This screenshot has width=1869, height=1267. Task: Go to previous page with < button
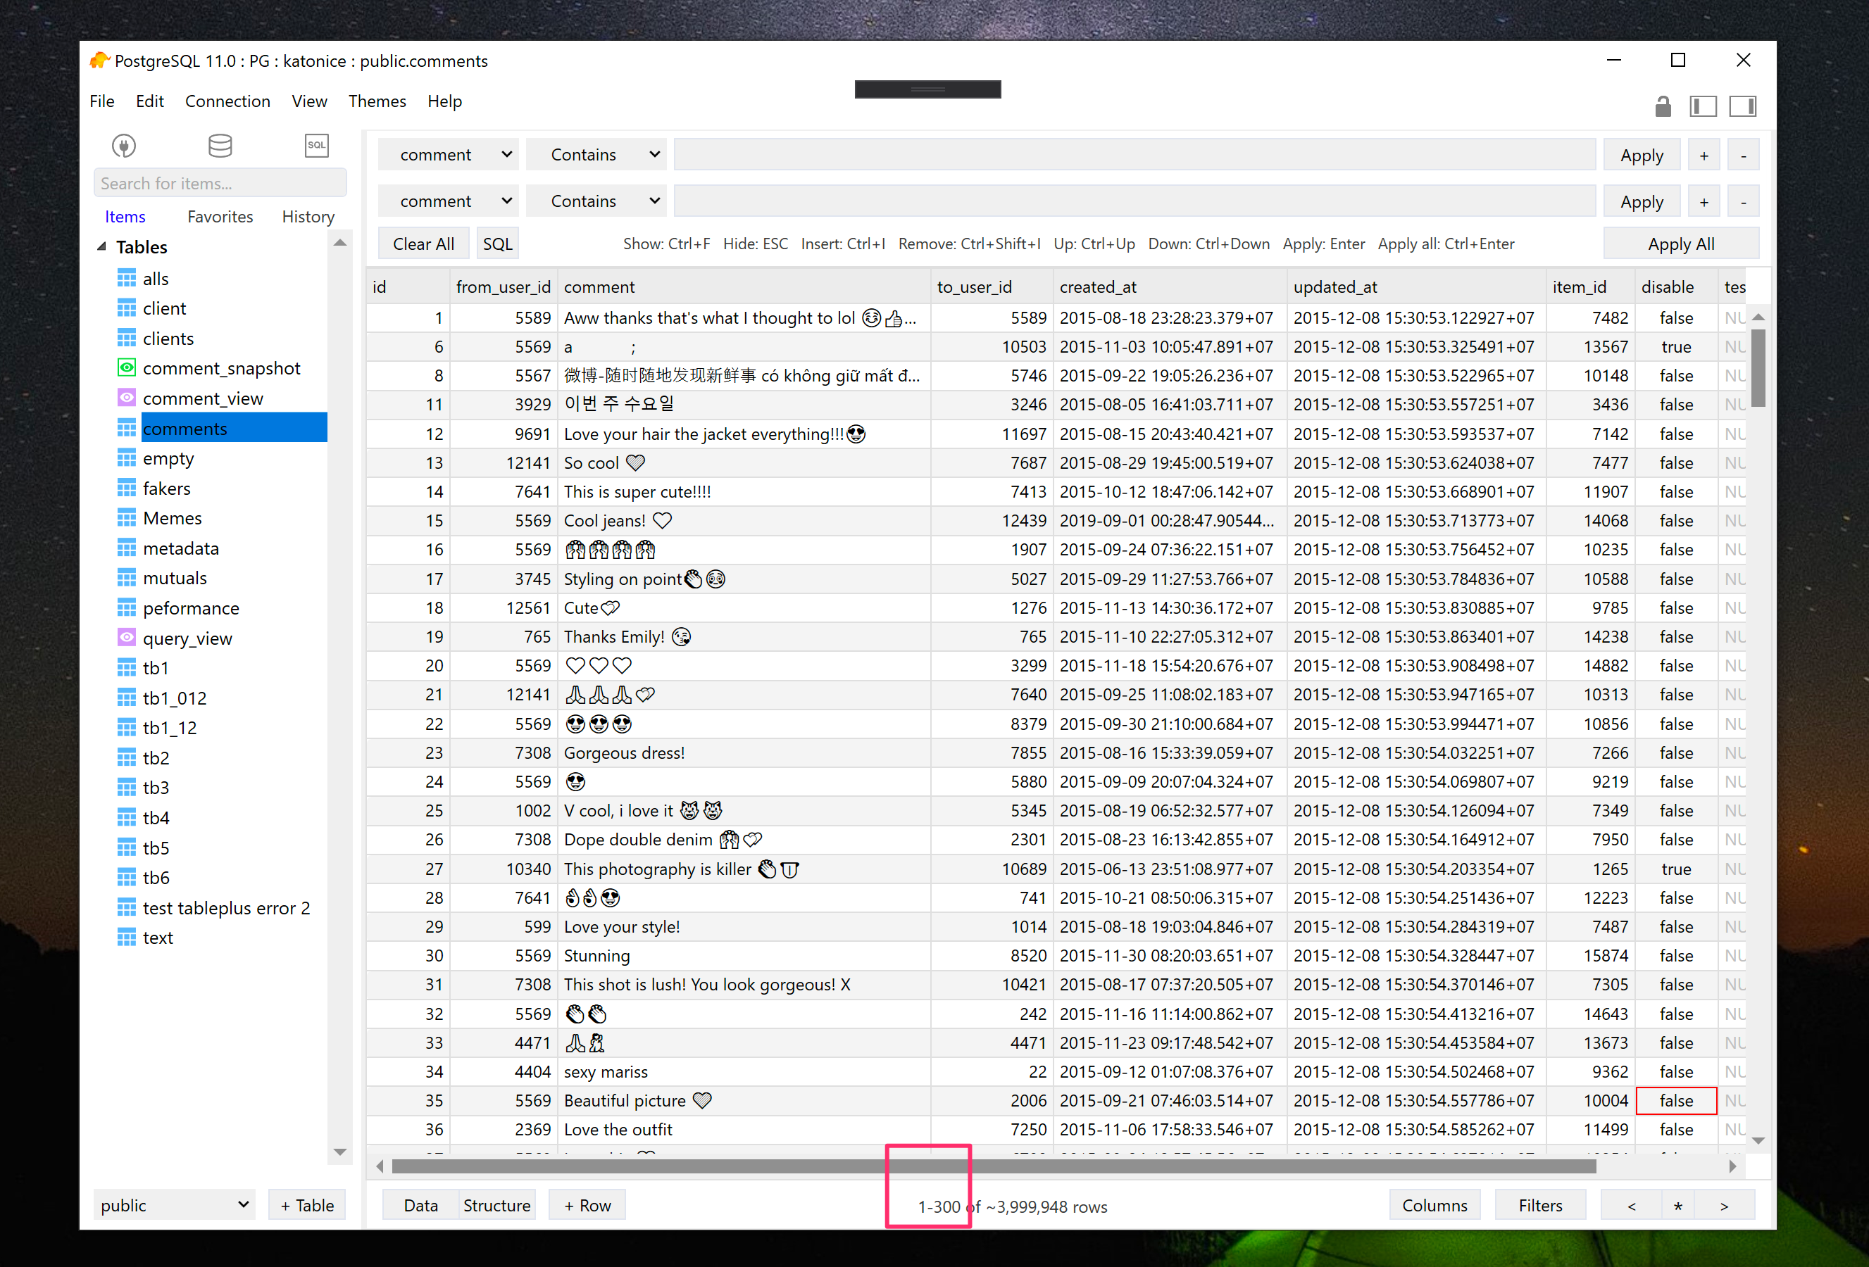[1631, 1204]
